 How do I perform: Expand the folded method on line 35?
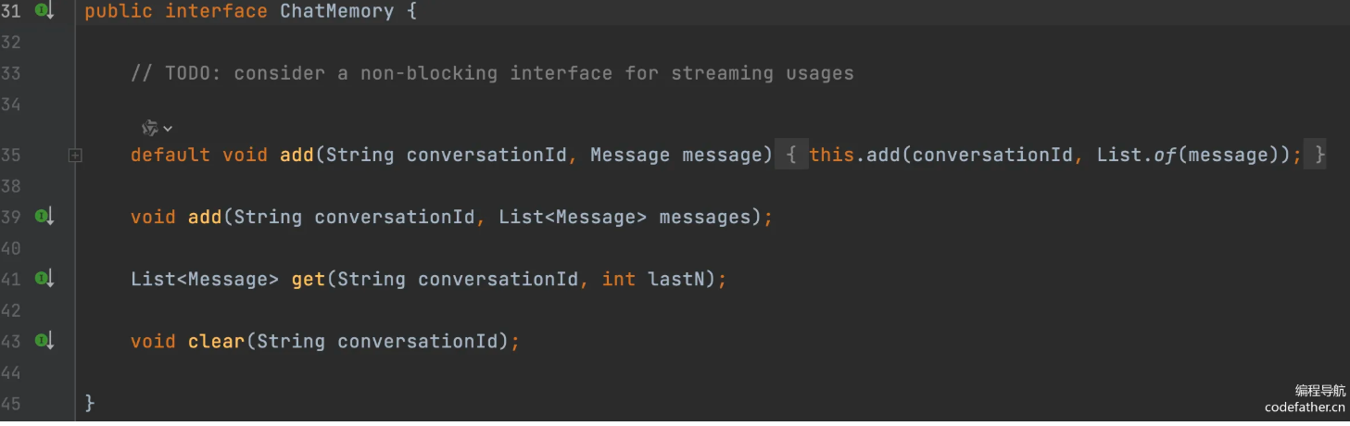(75, 156)
